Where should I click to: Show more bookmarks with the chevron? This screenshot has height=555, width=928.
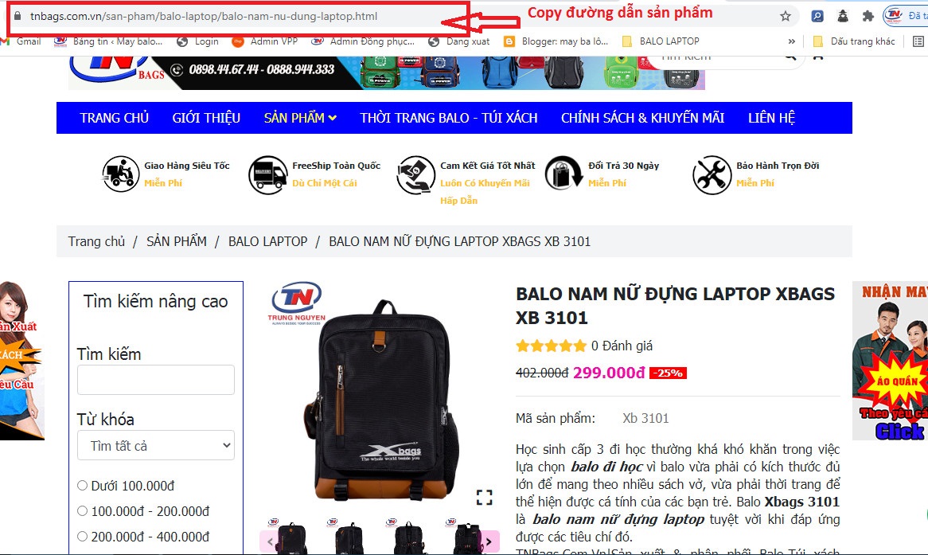791,41
